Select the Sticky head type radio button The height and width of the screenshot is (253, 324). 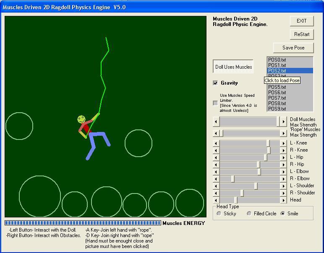[x=219, y=214]
